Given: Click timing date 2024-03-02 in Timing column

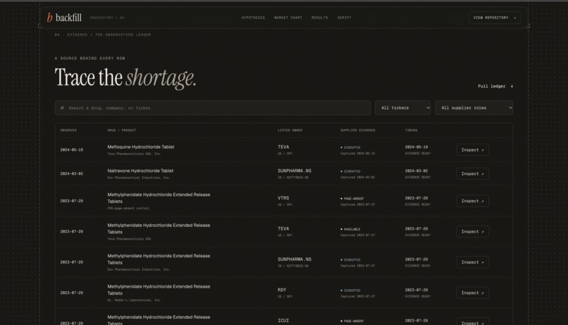Looking at the screenshot, I should click(x=416, y=171).
